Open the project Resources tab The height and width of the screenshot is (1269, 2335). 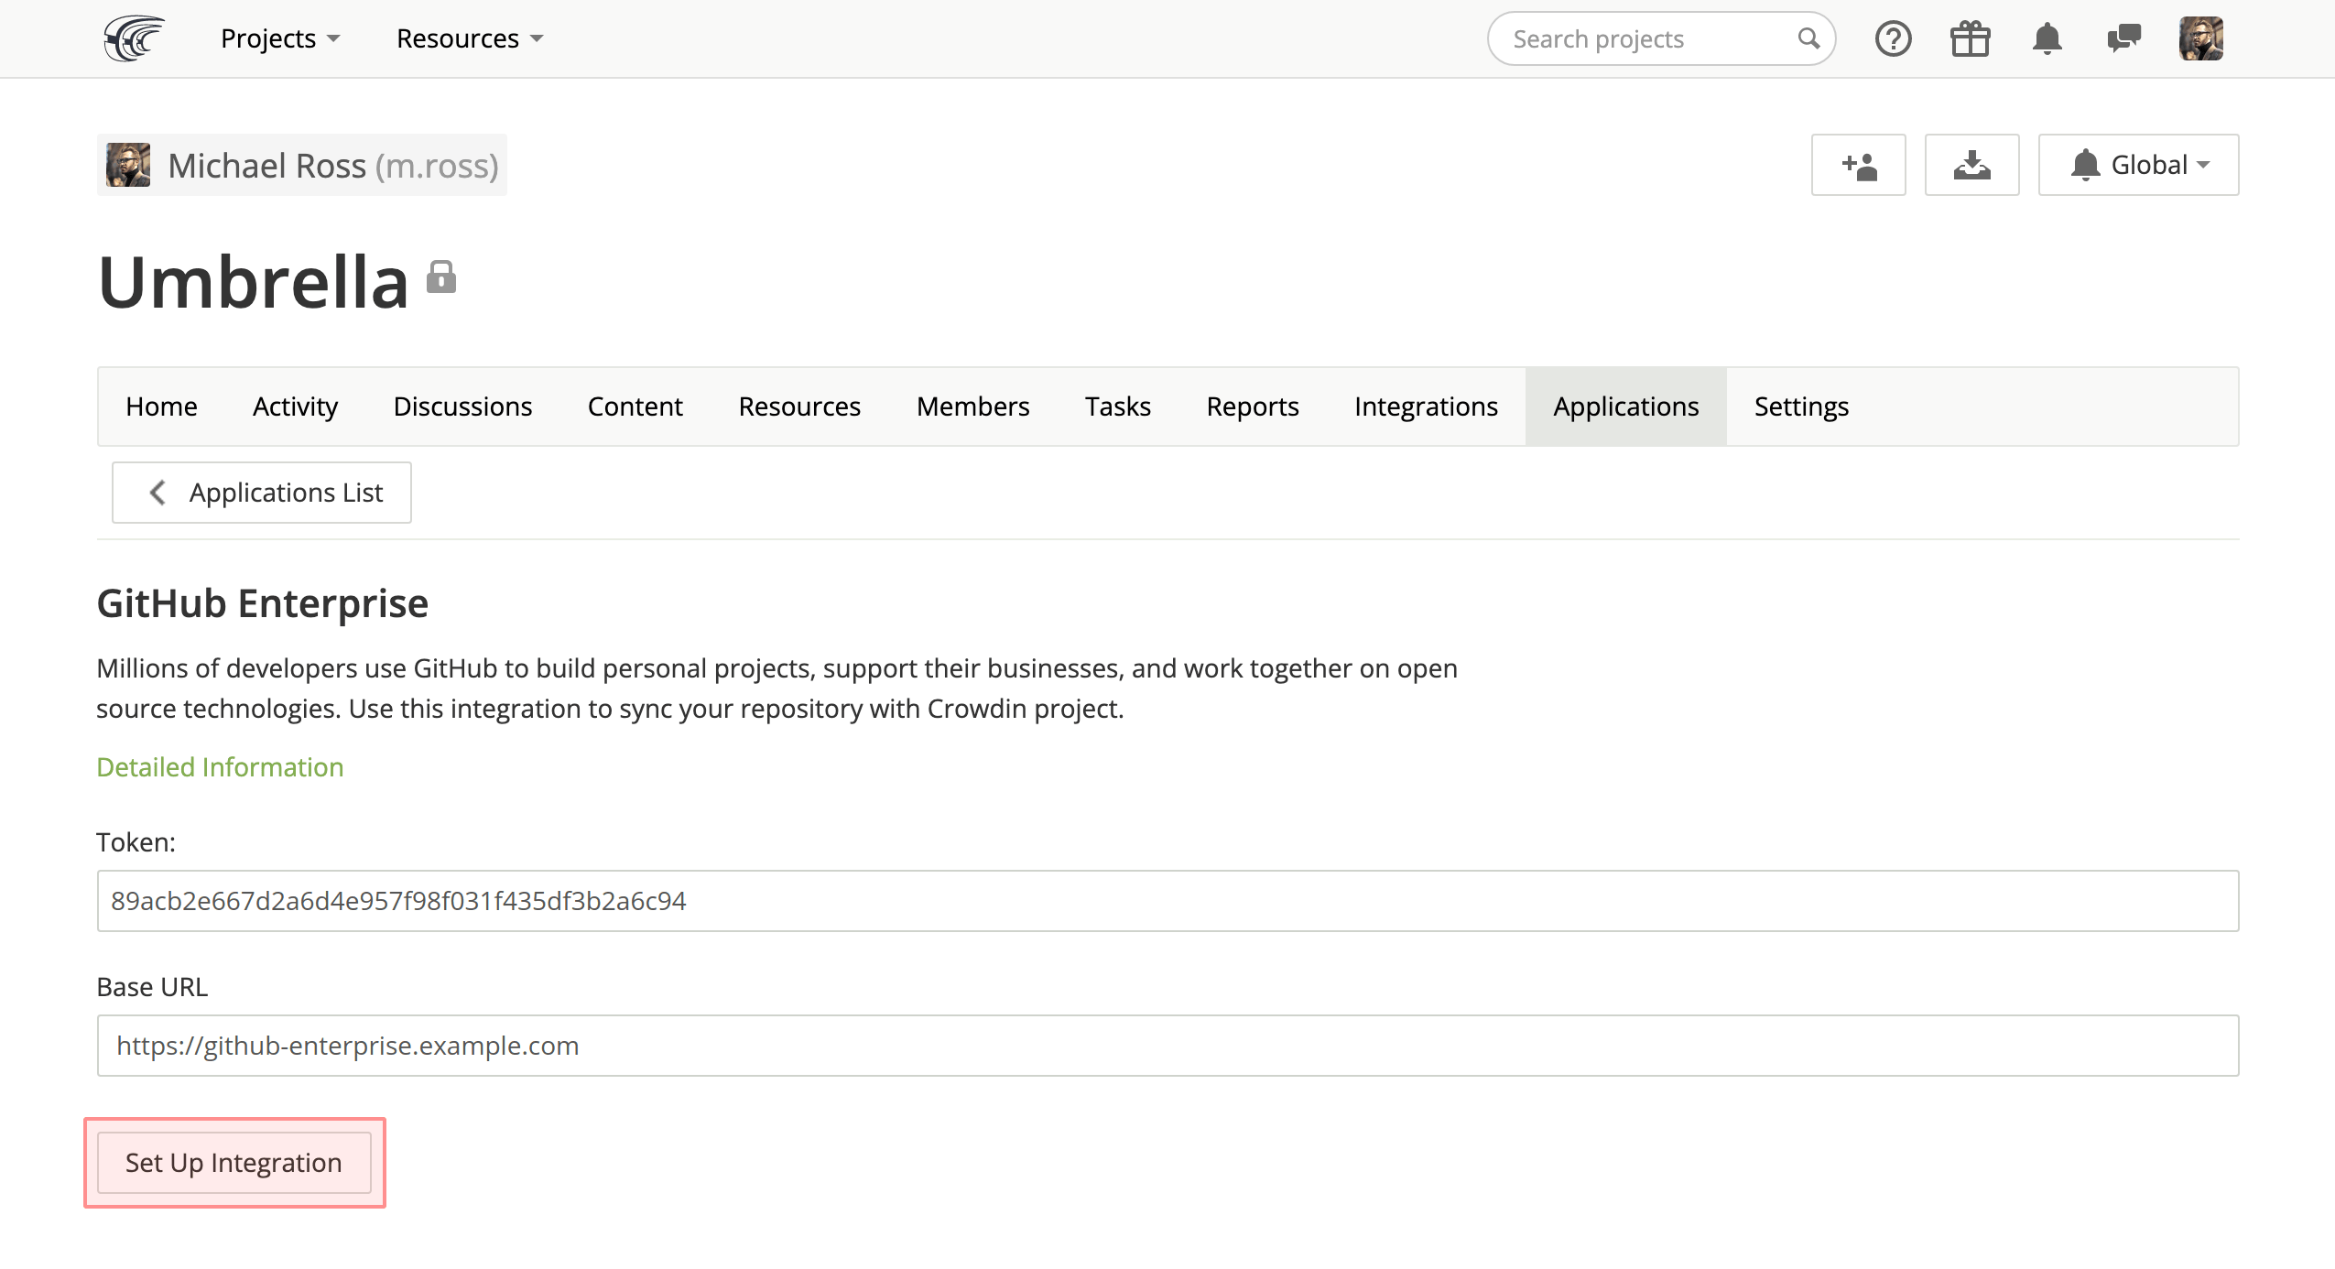pyautogui.click(x=799, y=407)
